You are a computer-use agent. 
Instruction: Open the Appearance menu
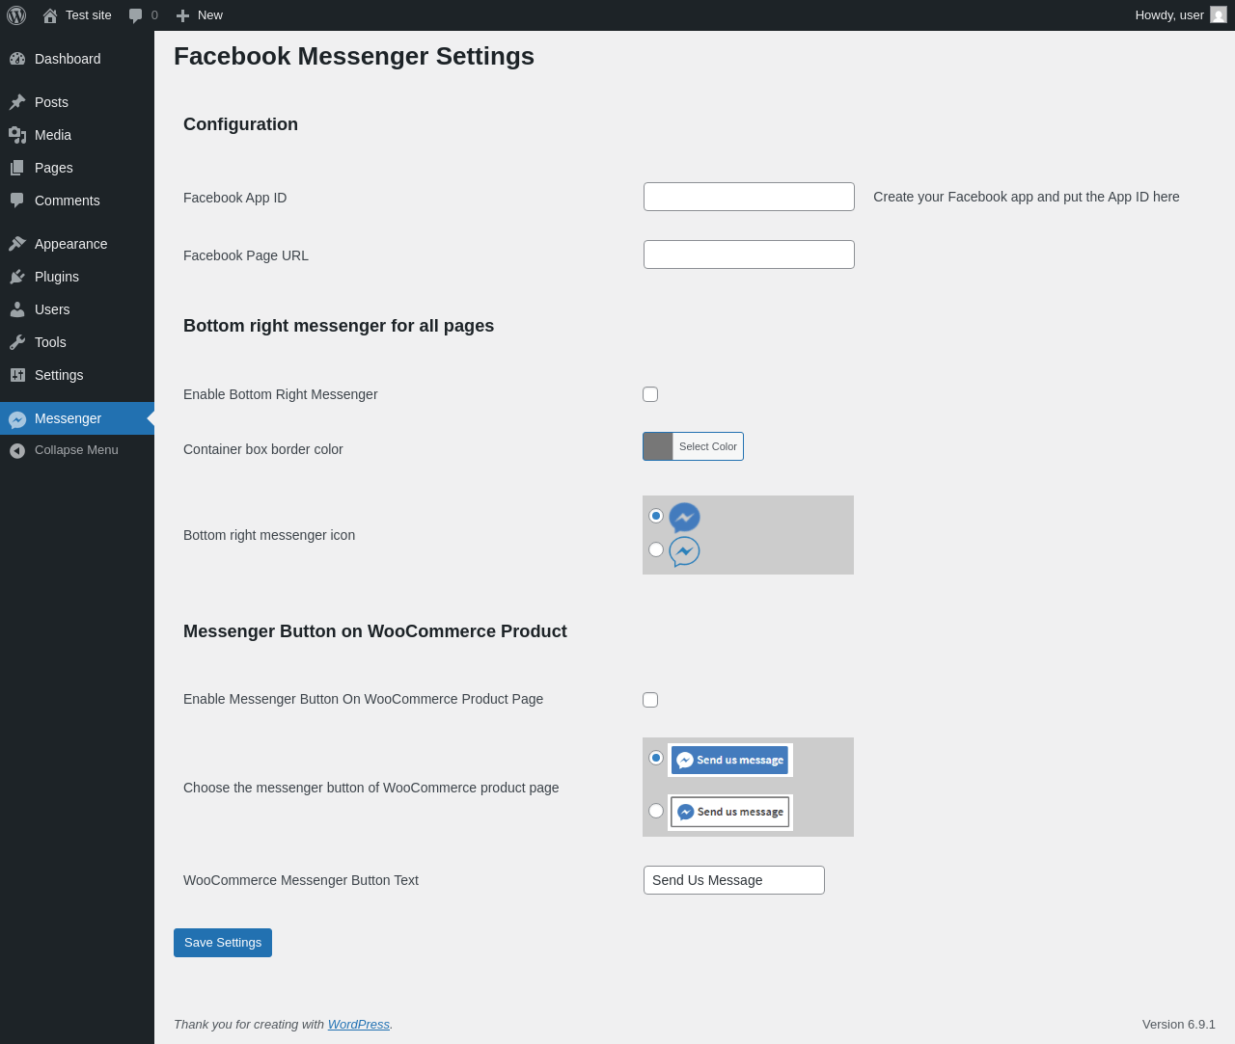(x=70, y=244)
